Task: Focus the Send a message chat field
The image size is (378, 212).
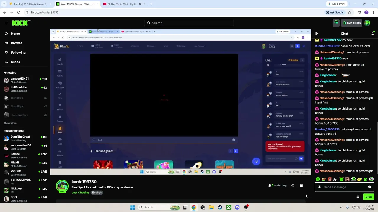Action: [x=344, y=187]
